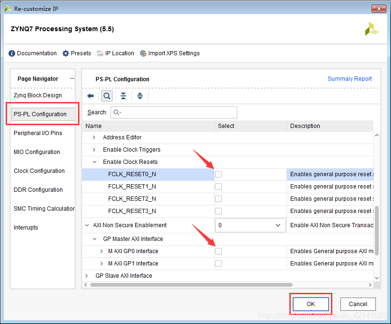The height and width of the screenshot is (324, 391).
Task: Click the horizontal scrollbar left arrow
Action: [86, 285]
